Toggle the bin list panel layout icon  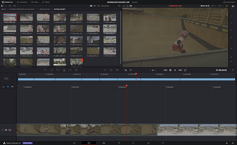2,6
